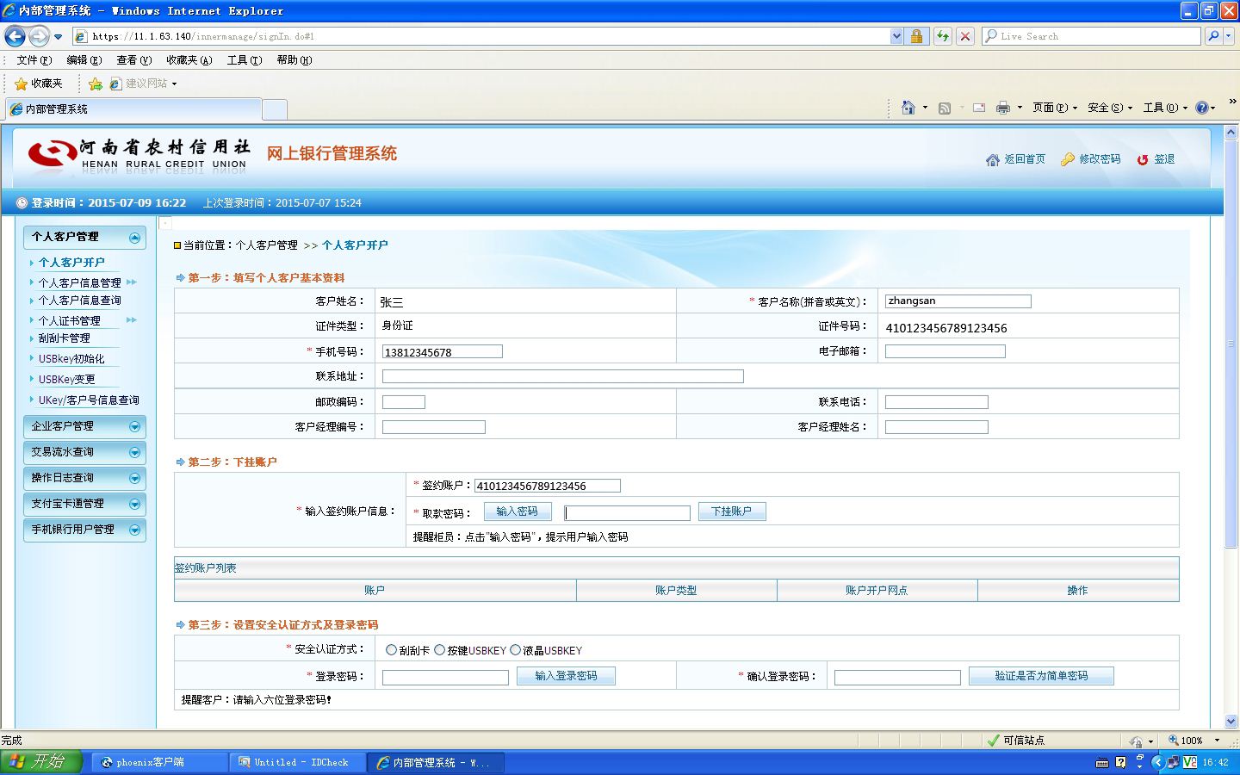Open 个人客户信息查询 in sidebar

pos(80,301)
